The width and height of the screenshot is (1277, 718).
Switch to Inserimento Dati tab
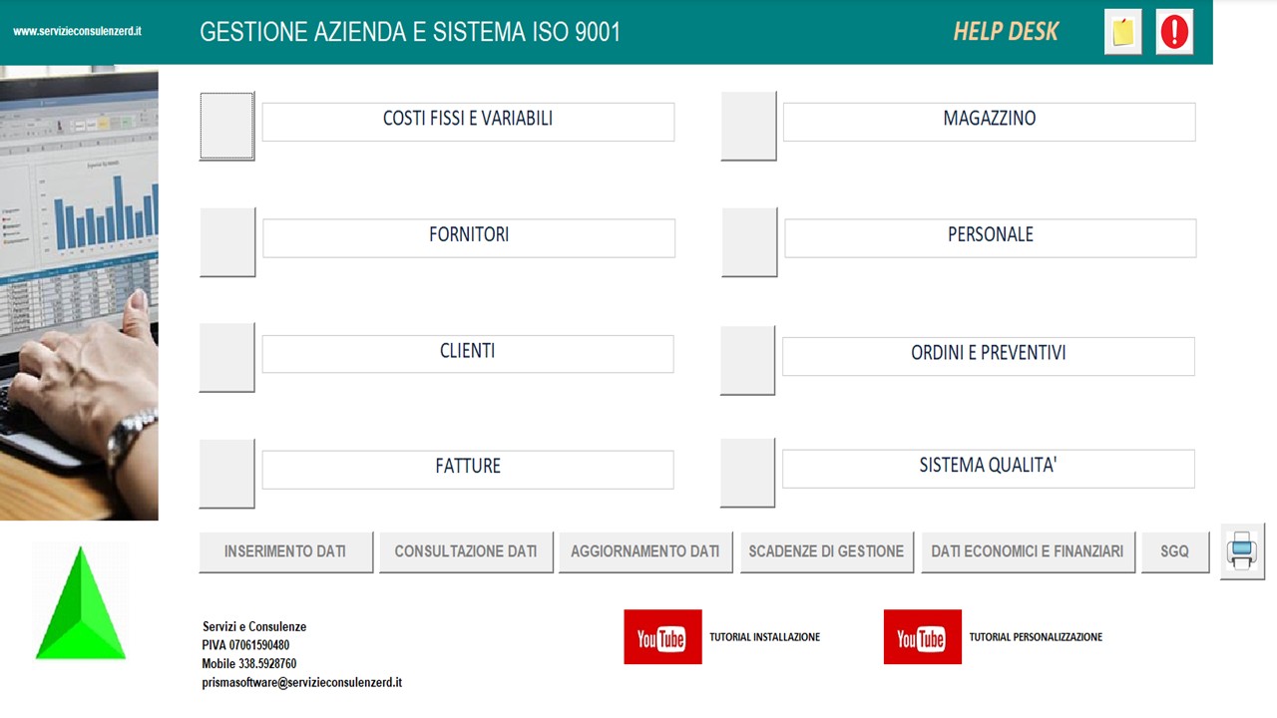pos(285,551)
